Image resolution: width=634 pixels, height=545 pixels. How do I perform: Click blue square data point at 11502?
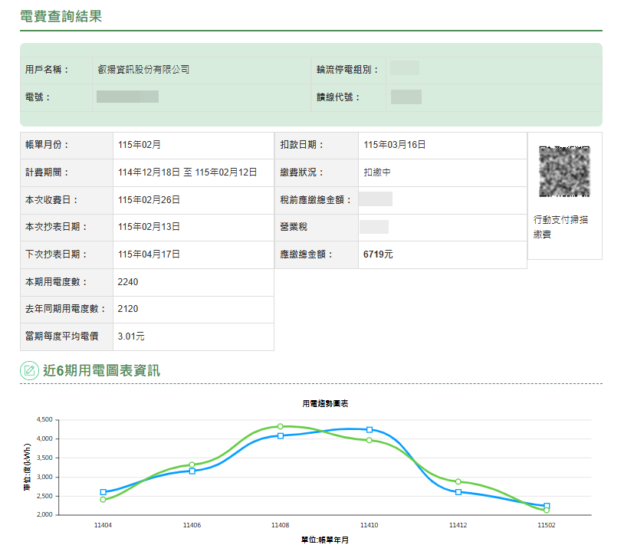547,506
